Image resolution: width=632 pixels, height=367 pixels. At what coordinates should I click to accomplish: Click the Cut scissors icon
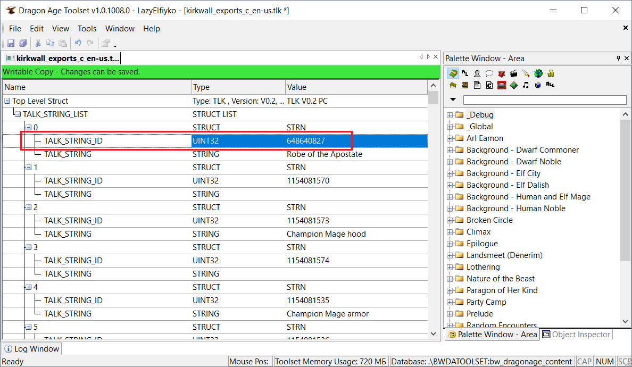[38, 43]
